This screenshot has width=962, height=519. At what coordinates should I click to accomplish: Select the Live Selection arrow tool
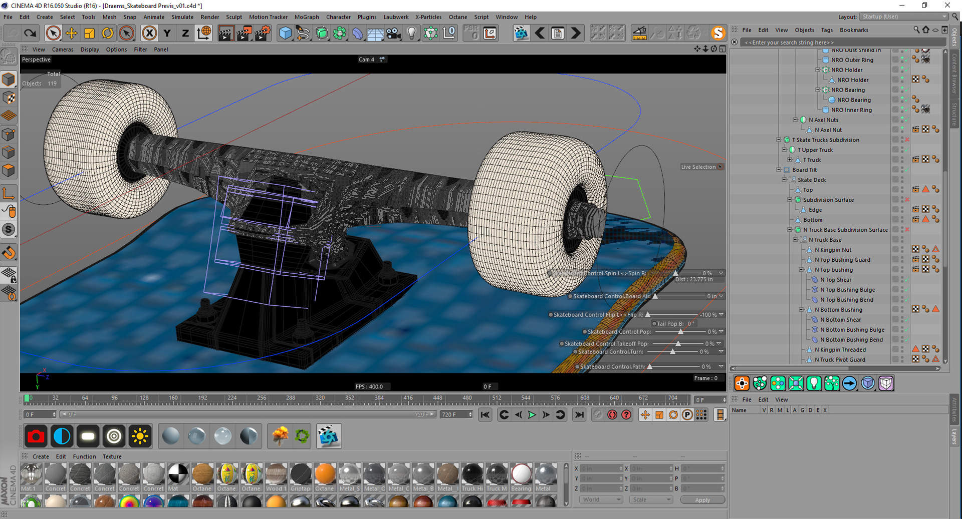[53, 33]
